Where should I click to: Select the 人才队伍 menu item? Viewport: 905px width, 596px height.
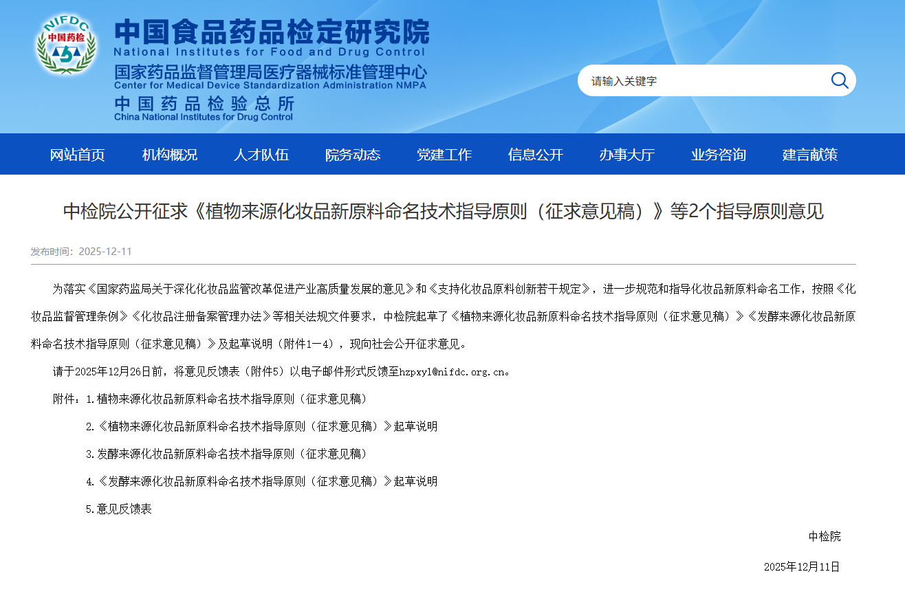coord(261,155)
